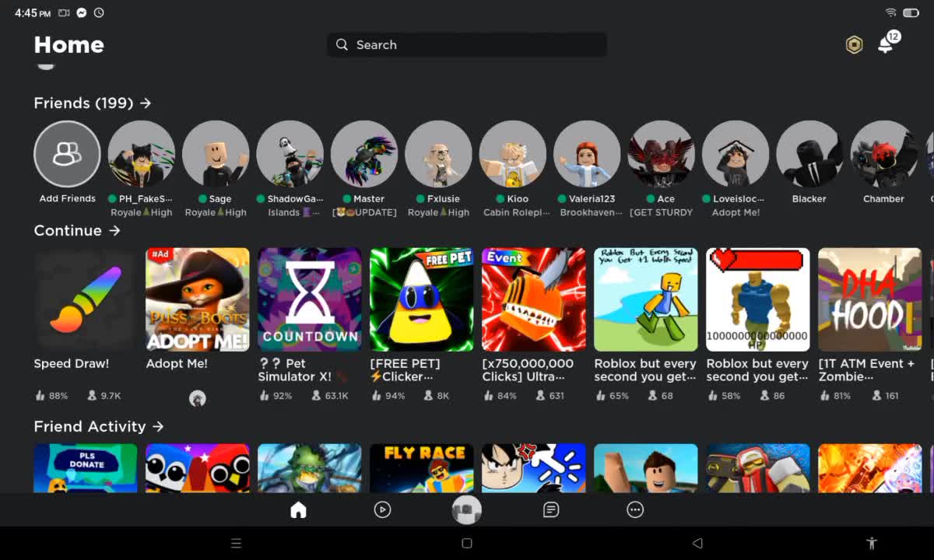Open the Speed Draw! game thumbnail
The height and width of the screenshot is (560, 934).
[86, 299]
